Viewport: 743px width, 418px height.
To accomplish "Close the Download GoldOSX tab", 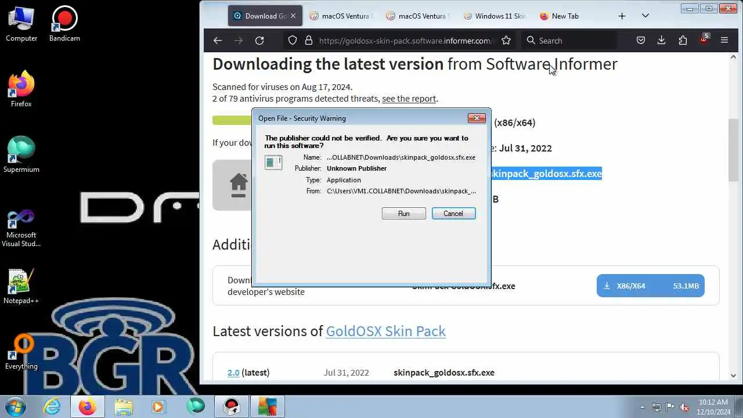I will 293,16.
